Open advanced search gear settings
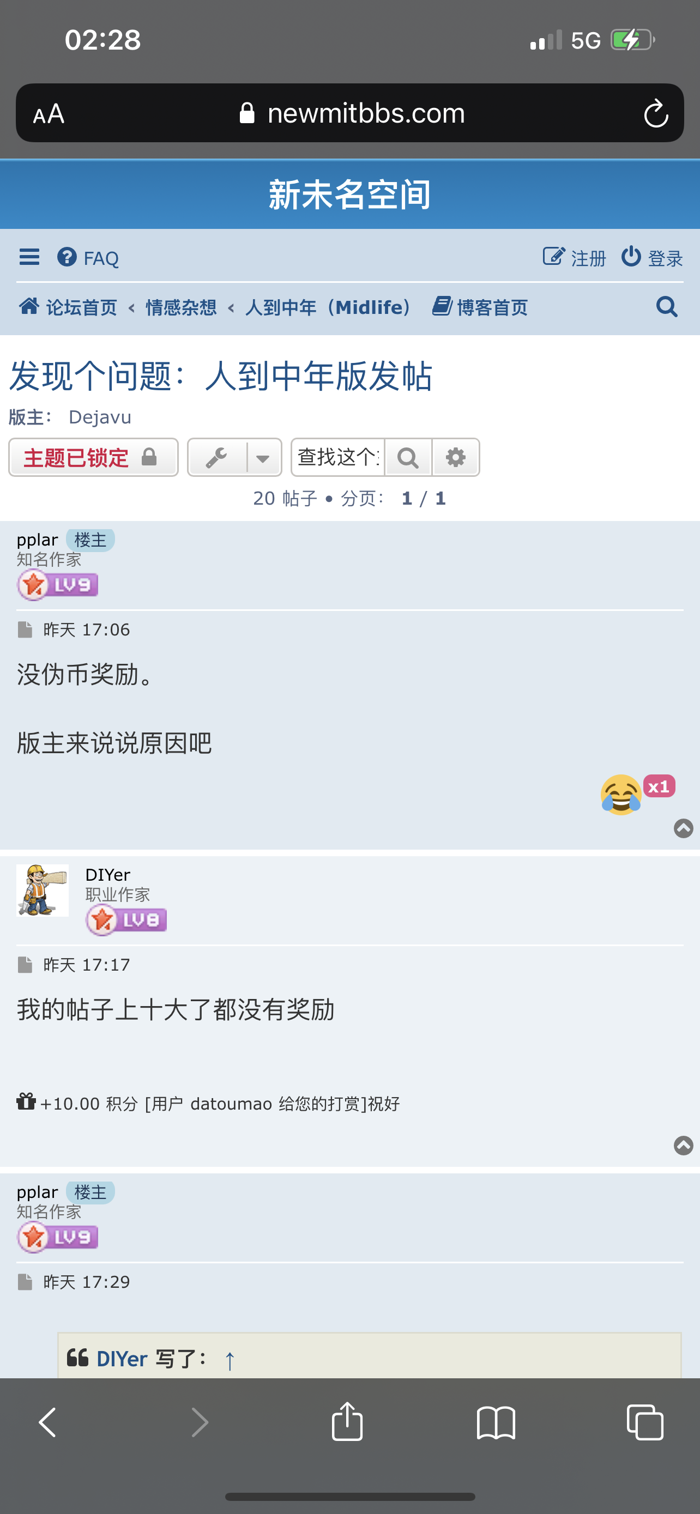Viewport: 700px width, 1514px height. pyautogui.click(x=456, y=457)
